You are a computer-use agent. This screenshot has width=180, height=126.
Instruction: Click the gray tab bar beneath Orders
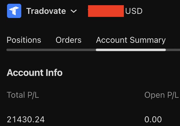(x=69, y=50)
